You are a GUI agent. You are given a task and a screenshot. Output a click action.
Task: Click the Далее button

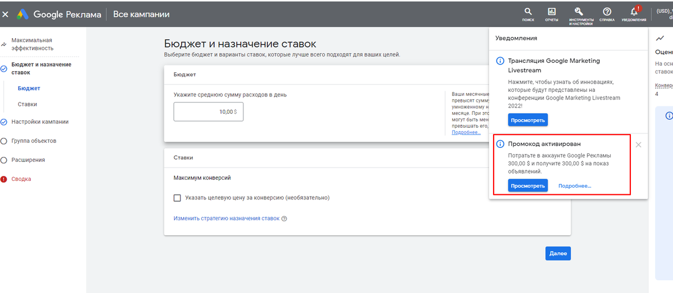558,253
